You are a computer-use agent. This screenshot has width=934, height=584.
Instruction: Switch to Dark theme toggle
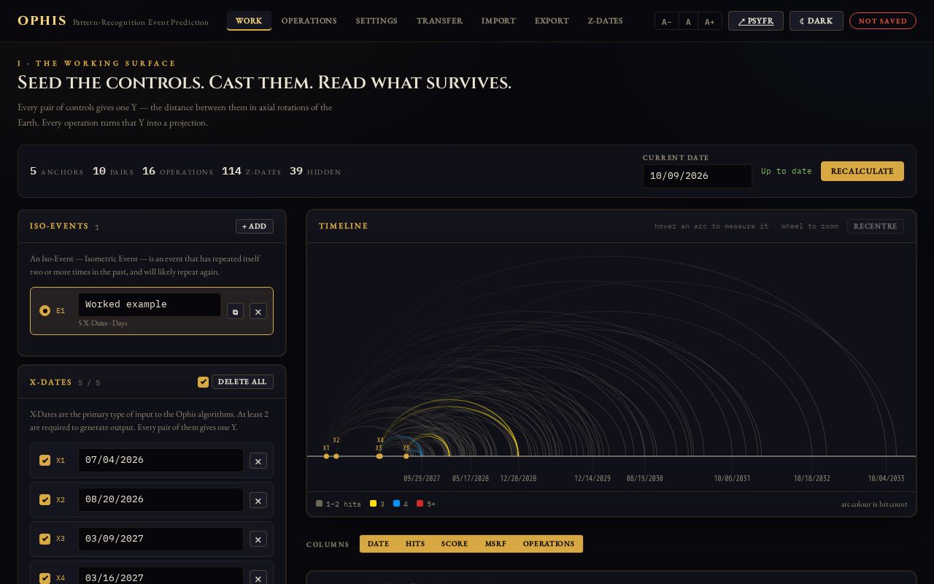(816, 20)
